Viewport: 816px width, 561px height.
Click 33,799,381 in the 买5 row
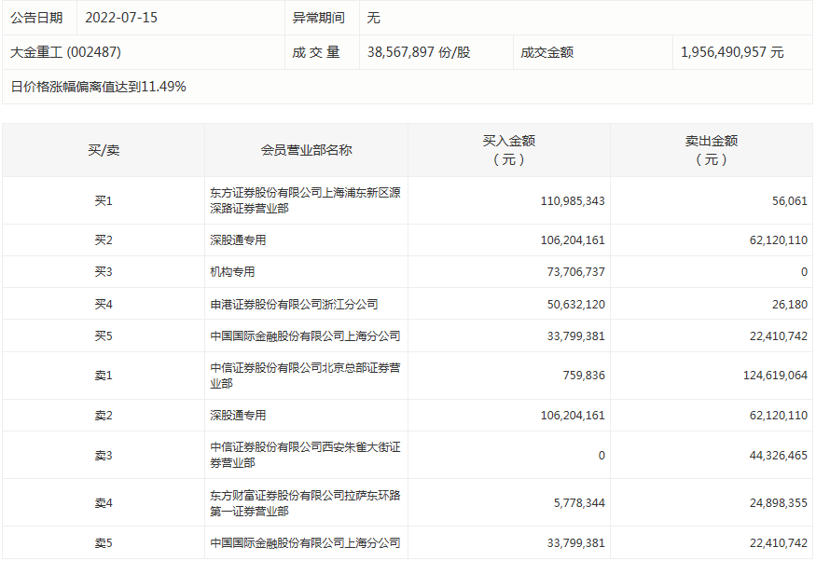click(x=575, y=335)
